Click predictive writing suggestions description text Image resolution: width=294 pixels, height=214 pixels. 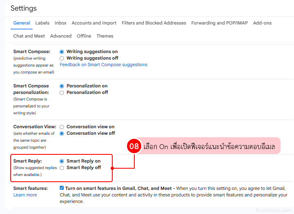tap(33, 65)
